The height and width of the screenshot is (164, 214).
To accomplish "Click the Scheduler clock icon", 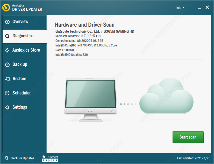I will 7,93.
